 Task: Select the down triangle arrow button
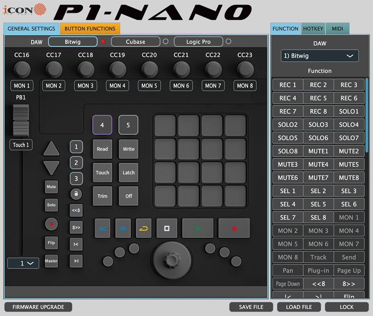coord(51,168)
